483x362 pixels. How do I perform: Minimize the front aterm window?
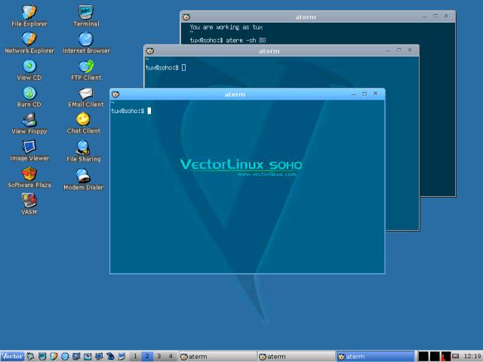(354, 94)
